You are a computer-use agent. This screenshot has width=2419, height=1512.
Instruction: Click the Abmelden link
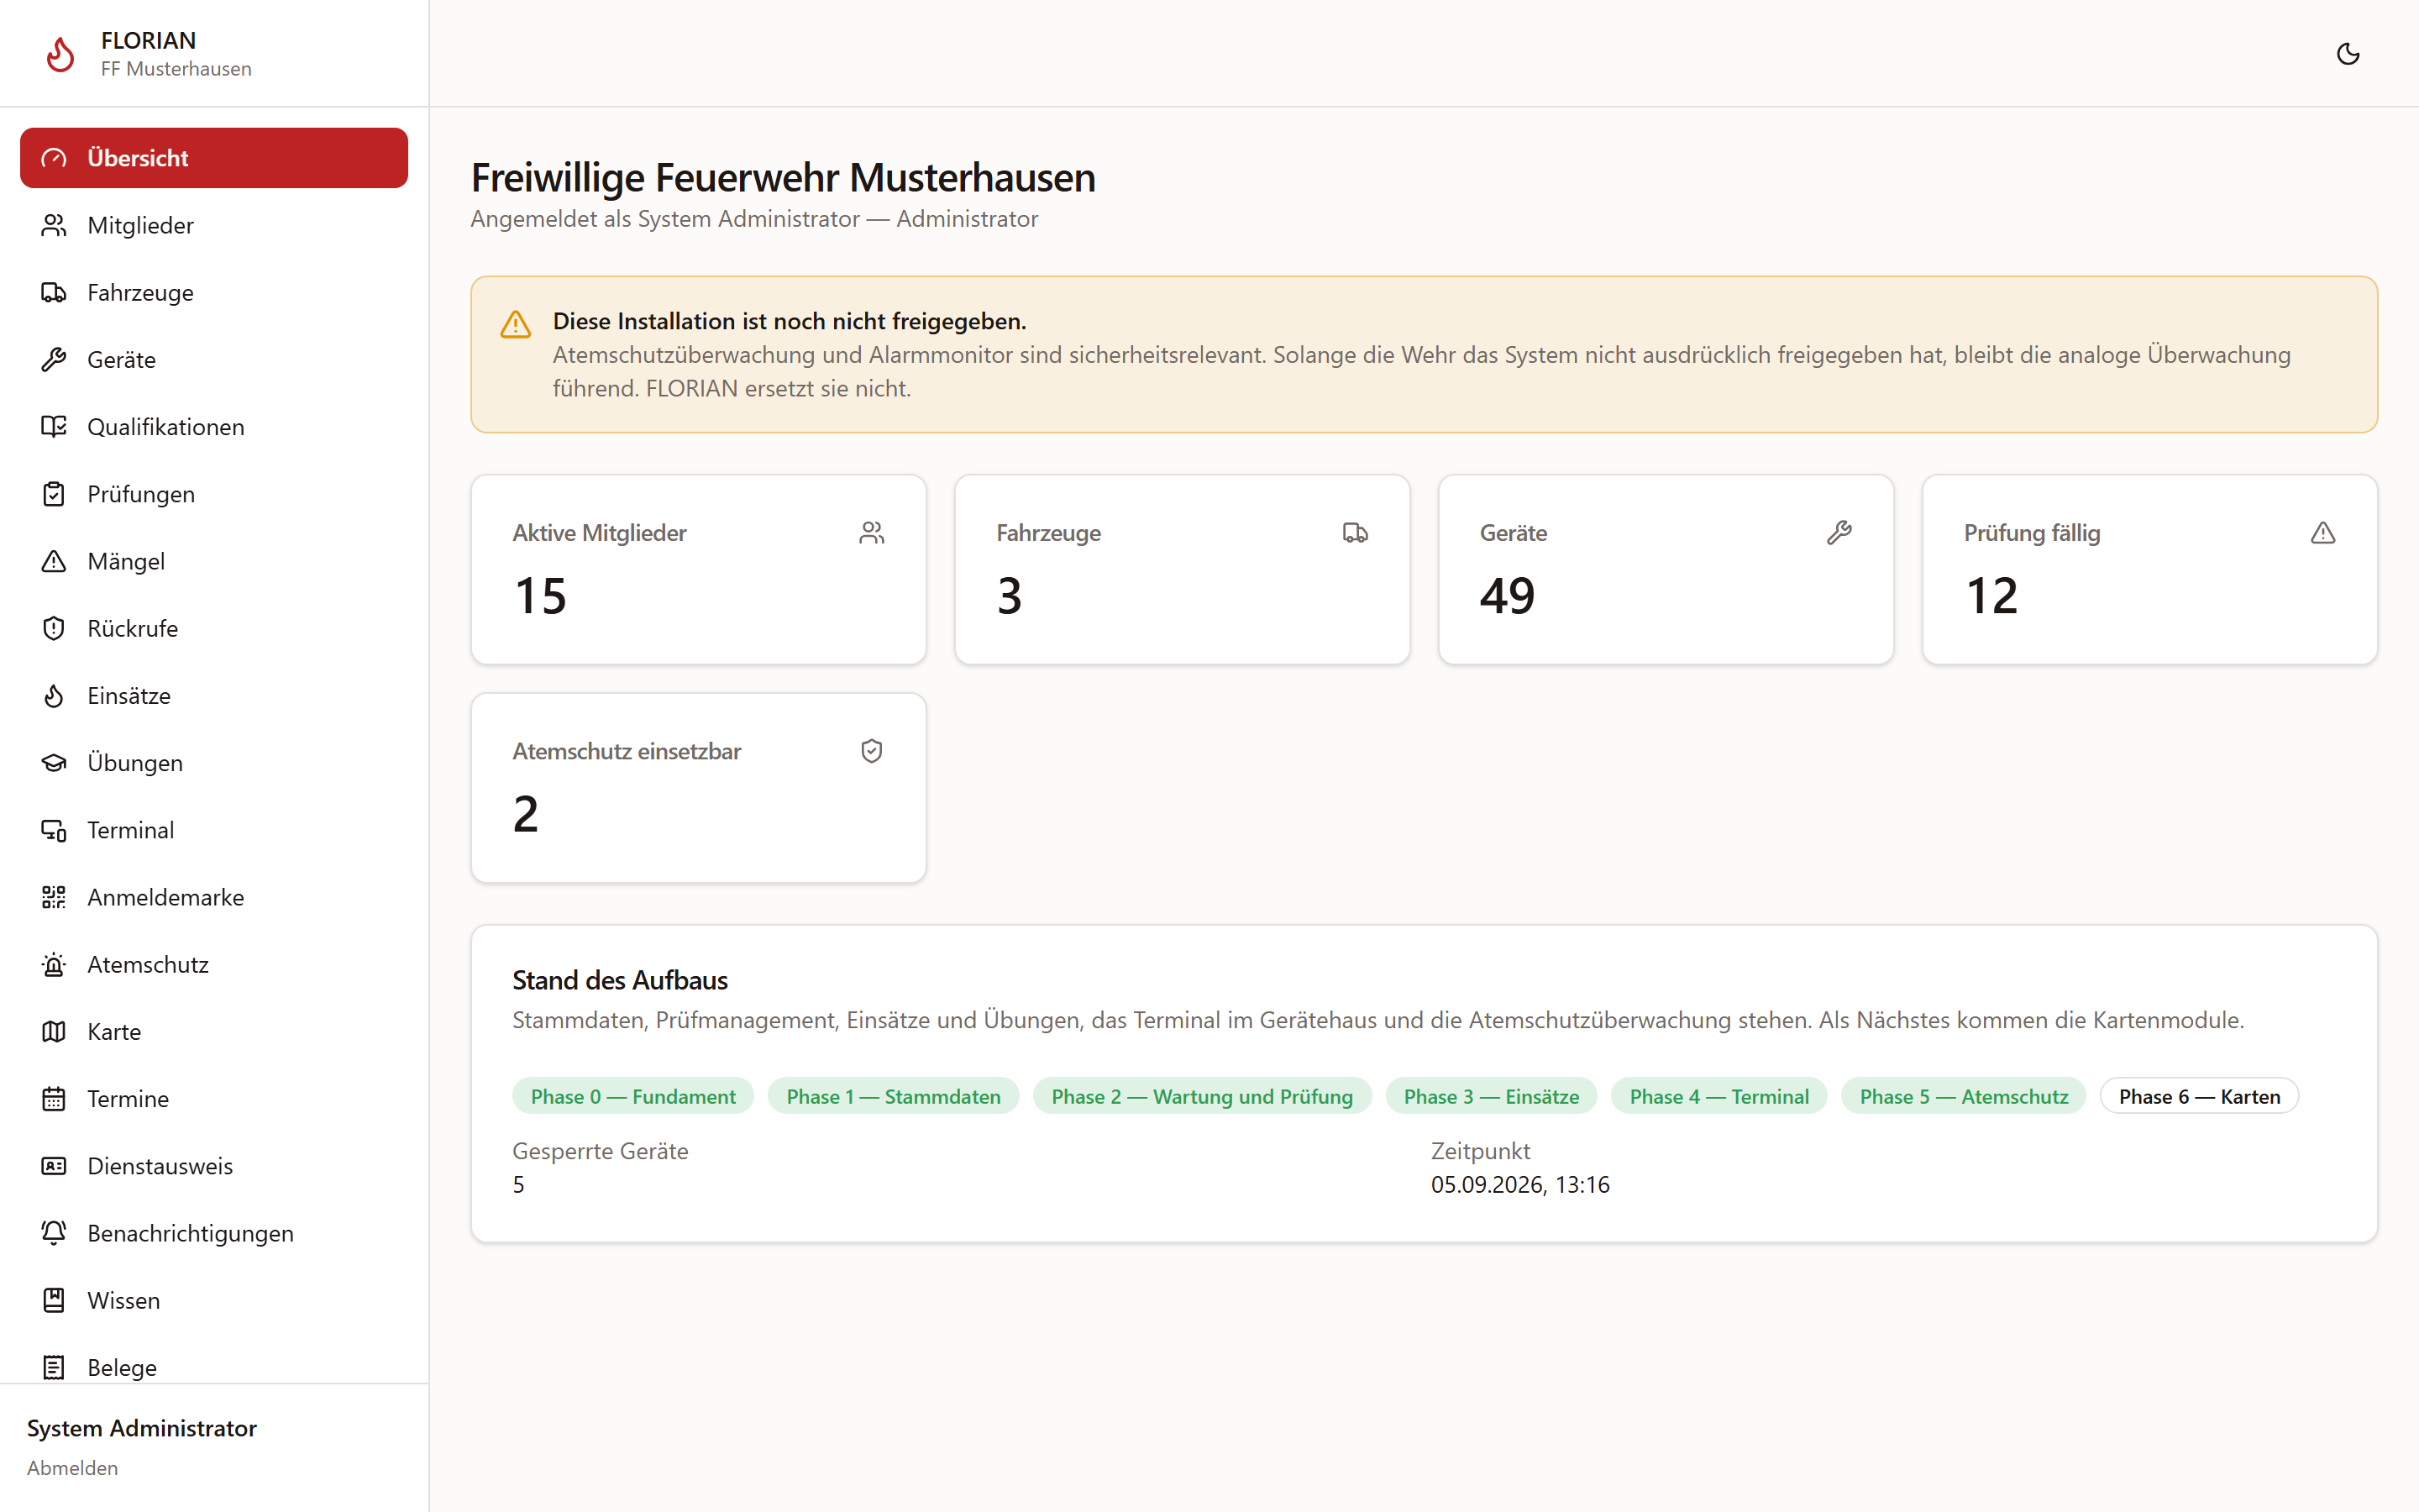72,1467
